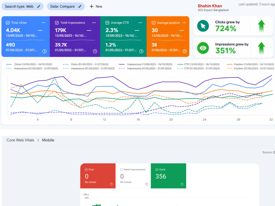Click dashed Position (01/05/2023 - 31/07/2023) legend
Screen dimensions: 275x206
250,68
